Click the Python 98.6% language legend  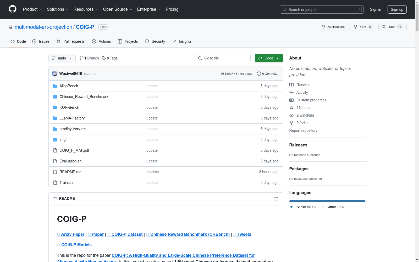303,207
